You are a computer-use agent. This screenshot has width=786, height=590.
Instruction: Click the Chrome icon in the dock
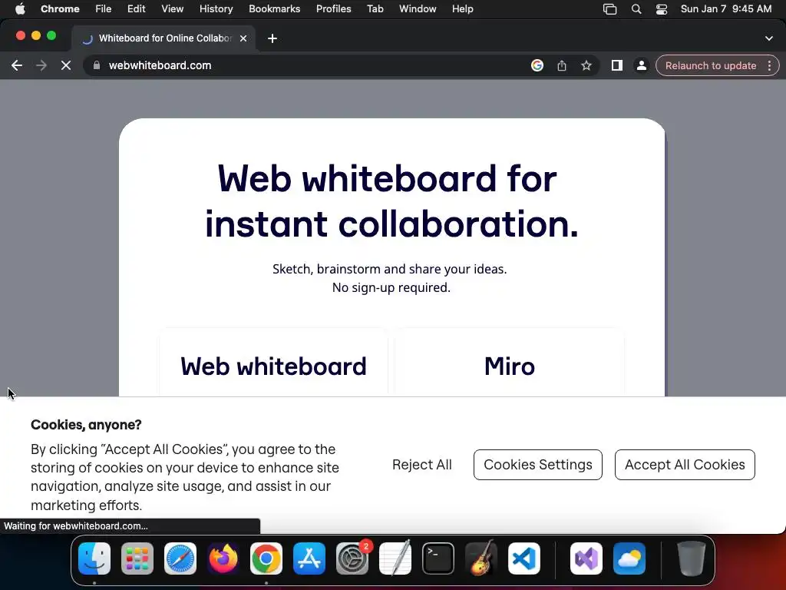(x=266, y=559)
